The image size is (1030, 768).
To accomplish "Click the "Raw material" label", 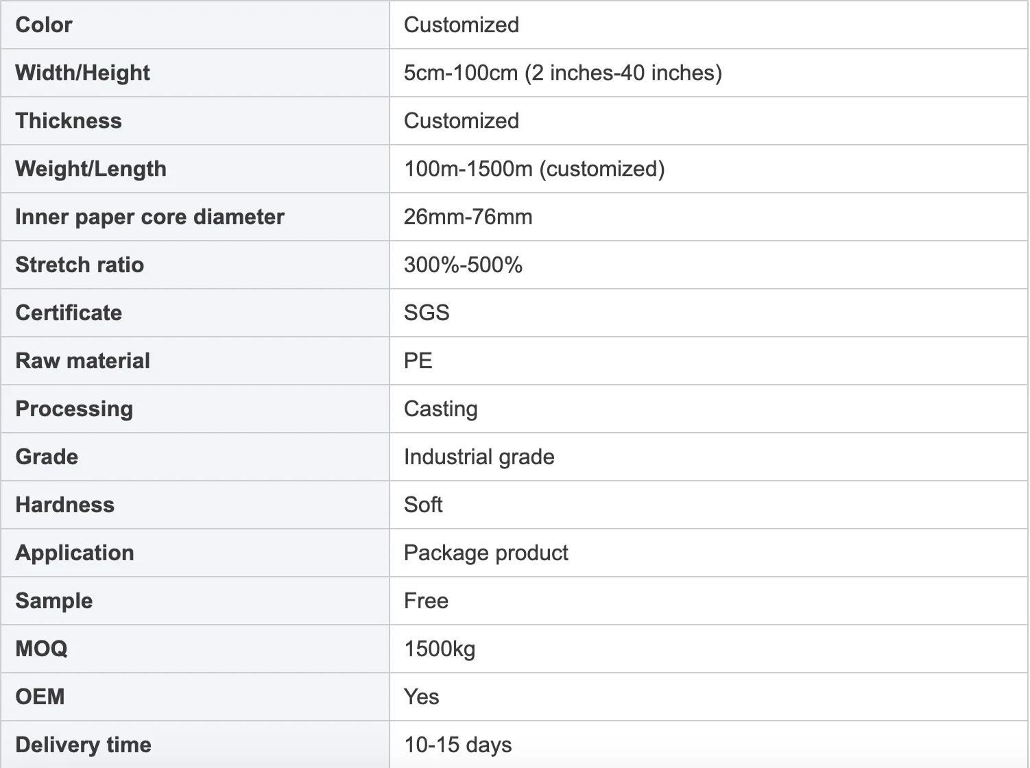I will (x=82, y=361).
